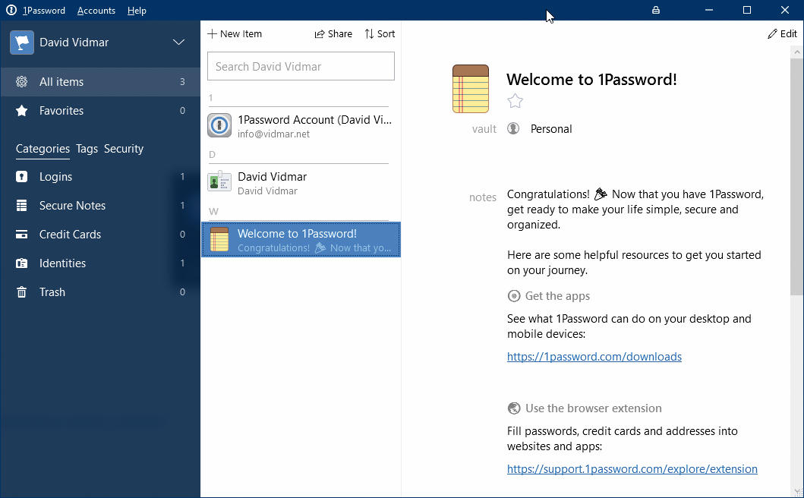Click 'info@vidmar.net' subtitle text
804x498 pixels.
coord(273,134)
